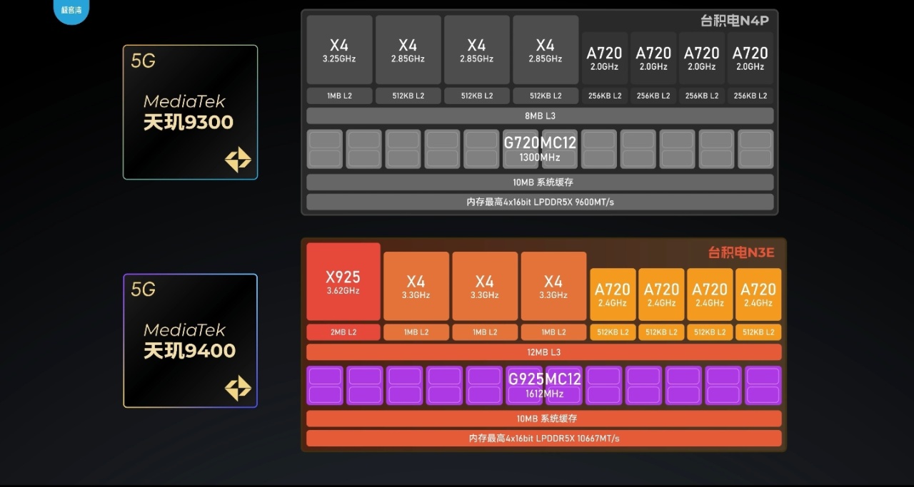The width and height of the screenshot is (914, 487).
Task: Select the G720MC12 1300MHz GPU label
Action: pos(540,148)
